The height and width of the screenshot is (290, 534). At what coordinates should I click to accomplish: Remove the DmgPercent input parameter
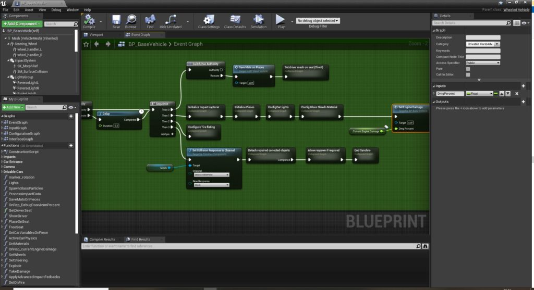tap(517, 94)
